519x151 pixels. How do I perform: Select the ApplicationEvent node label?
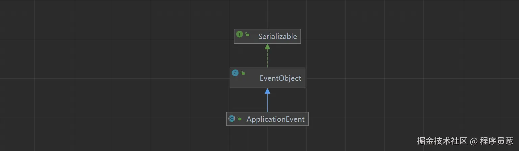tap(276, 119)
